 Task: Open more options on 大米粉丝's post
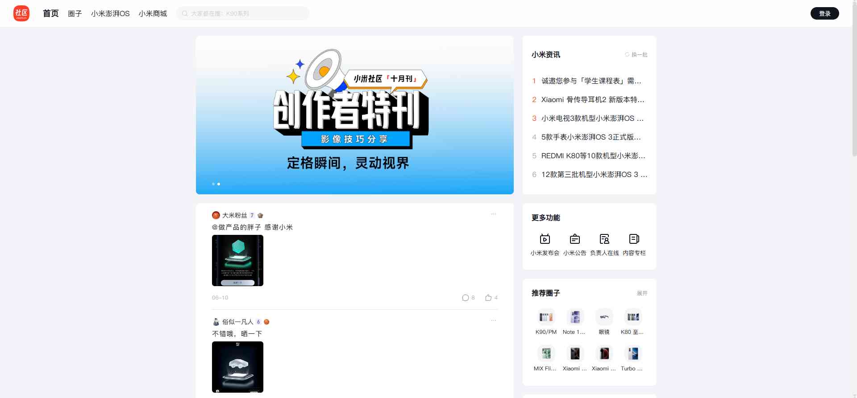pos(493,214)
